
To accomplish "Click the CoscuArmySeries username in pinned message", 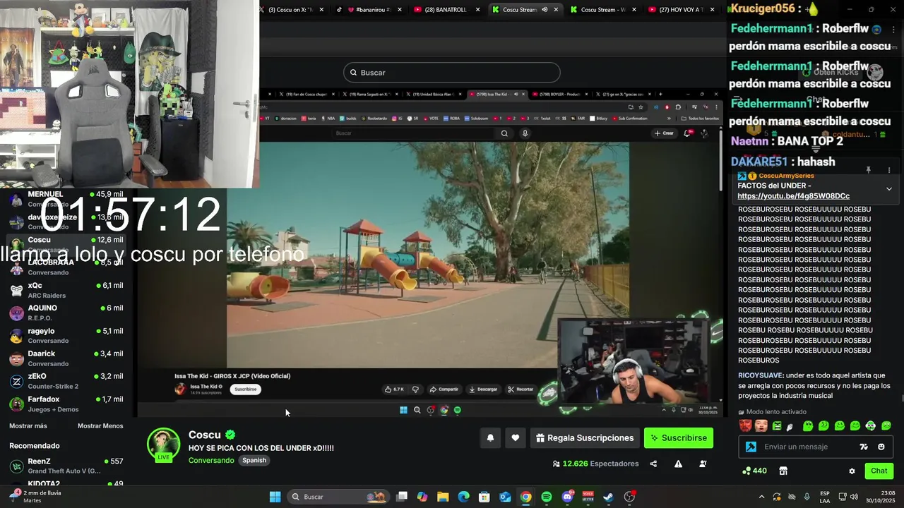I will pyautogui.click(x=786, y=176).
